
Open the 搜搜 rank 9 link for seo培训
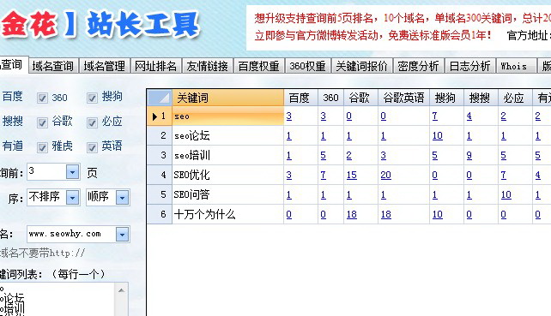pyautogui.click(x=469, y=155)
